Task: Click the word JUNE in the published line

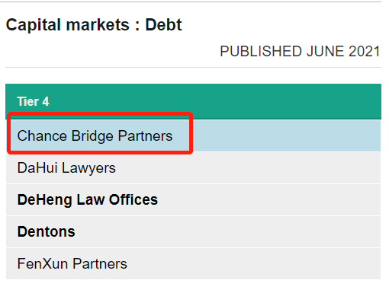Action: pyautogui.click(x=326, y=52)
